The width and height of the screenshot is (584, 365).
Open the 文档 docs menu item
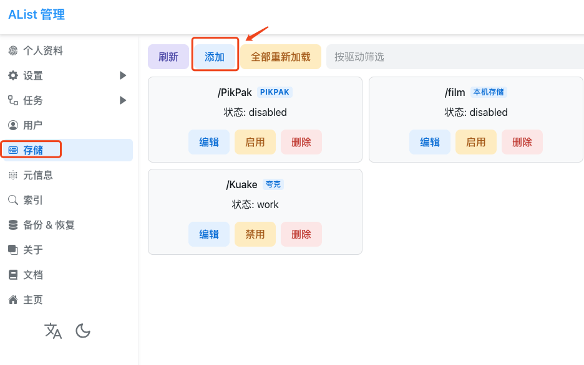pos(33,275)
